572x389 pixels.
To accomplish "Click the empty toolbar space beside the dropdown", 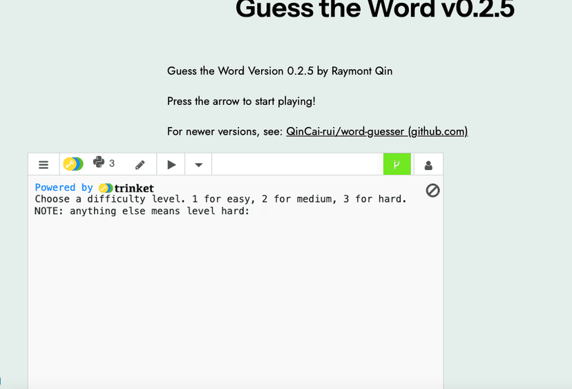I will click(297, 164).
